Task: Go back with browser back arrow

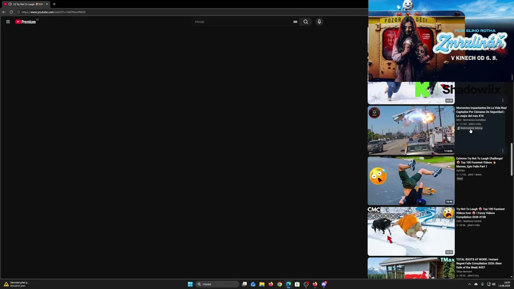Action: pyautogui.click(x=4, y=12)
